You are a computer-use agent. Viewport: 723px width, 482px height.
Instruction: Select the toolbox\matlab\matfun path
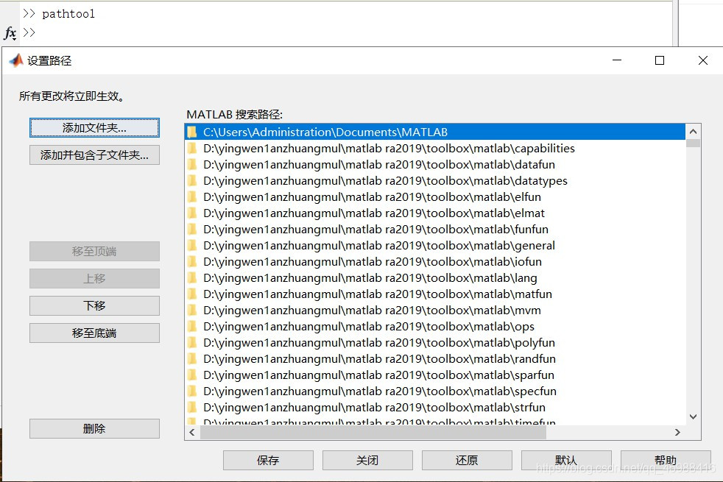[x=435, y=294]
